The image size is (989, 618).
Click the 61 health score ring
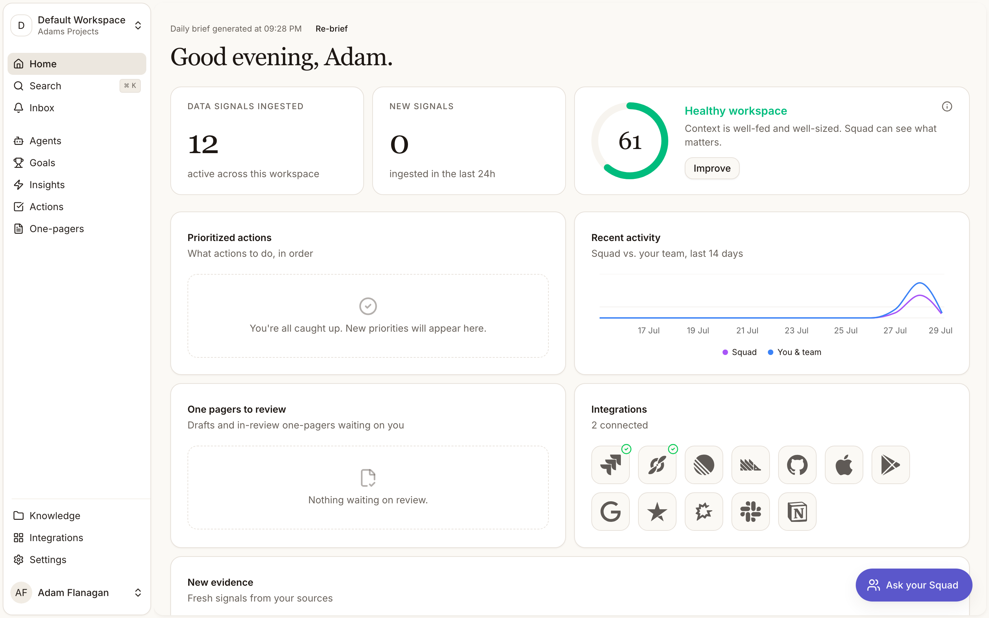tap(630, 141)
